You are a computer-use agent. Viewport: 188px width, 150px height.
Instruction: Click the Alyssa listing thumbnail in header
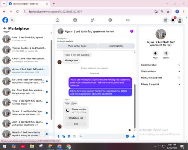tap(61, 31)
